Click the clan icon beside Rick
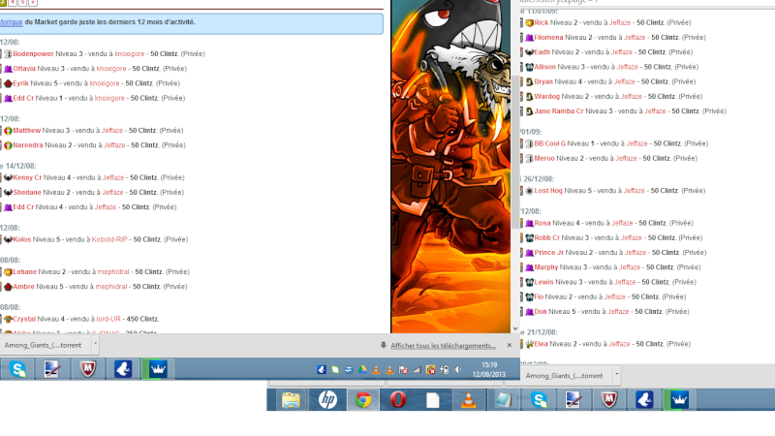775x436 pixels. pyautogui.click(x=529, y=22)
